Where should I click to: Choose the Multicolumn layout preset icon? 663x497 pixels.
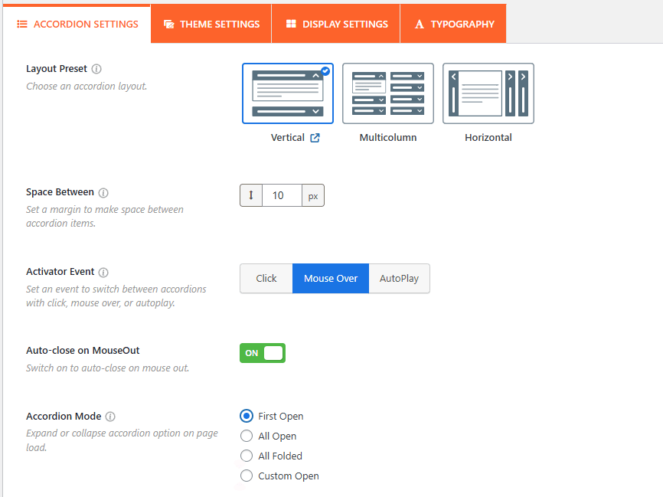[388, 93]
